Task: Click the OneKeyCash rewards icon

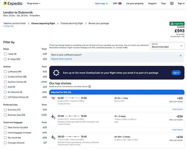Action: click(56, 73)
